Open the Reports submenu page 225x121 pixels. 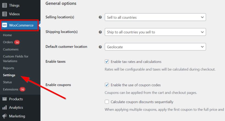click(9, 68)
